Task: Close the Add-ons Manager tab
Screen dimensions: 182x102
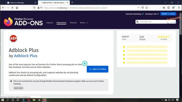Action: 35,3
